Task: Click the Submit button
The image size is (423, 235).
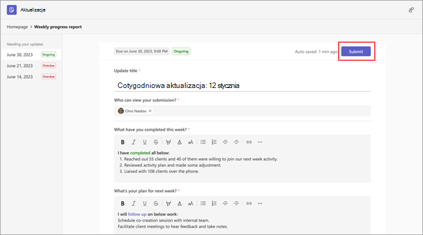Action: pos(356,51)
